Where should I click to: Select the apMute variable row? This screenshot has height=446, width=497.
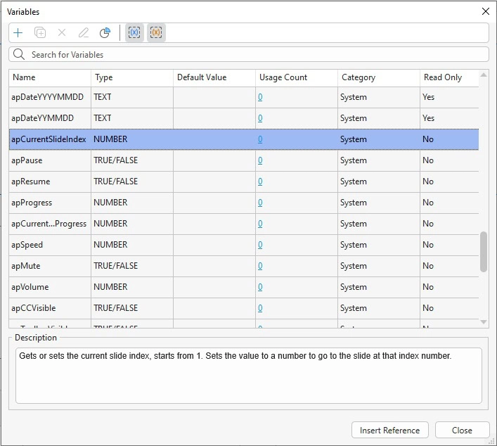click(49, 266)
